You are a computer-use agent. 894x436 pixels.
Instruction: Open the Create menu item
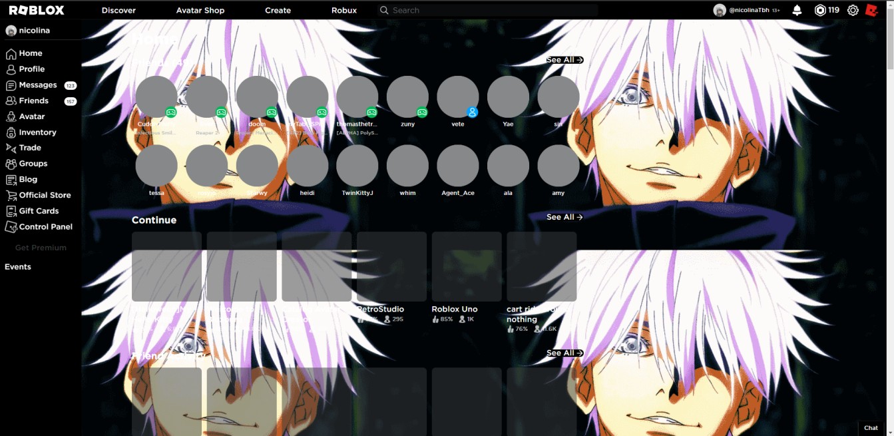click(278, 10)
